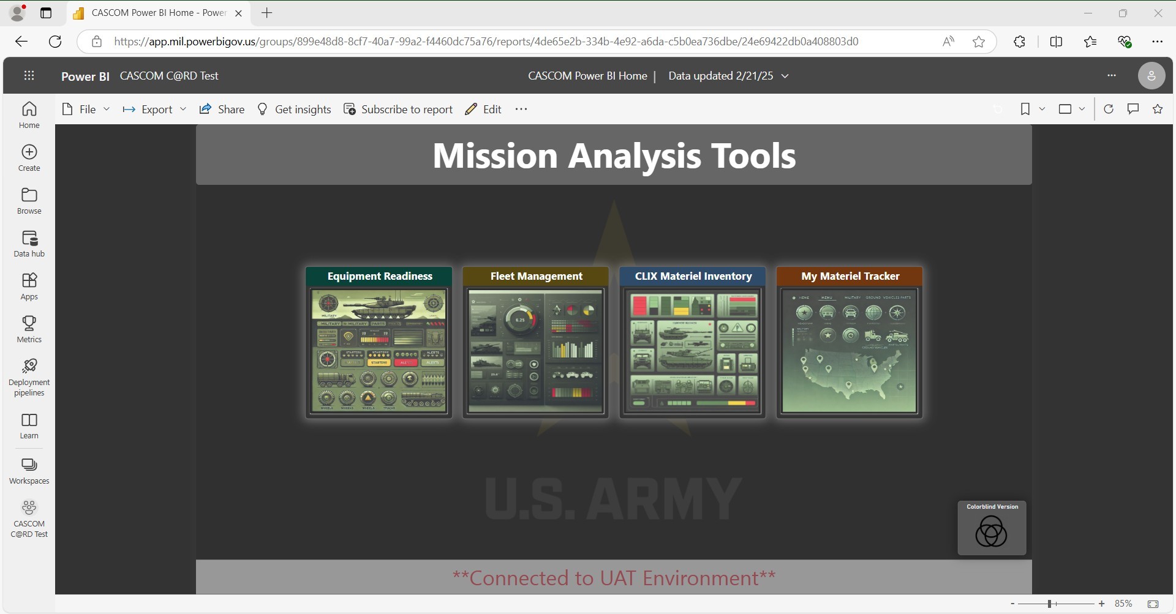Expand the bookmark dropdown chevron
Viewport: 1176px width, 614px height.
point(1042,109)
